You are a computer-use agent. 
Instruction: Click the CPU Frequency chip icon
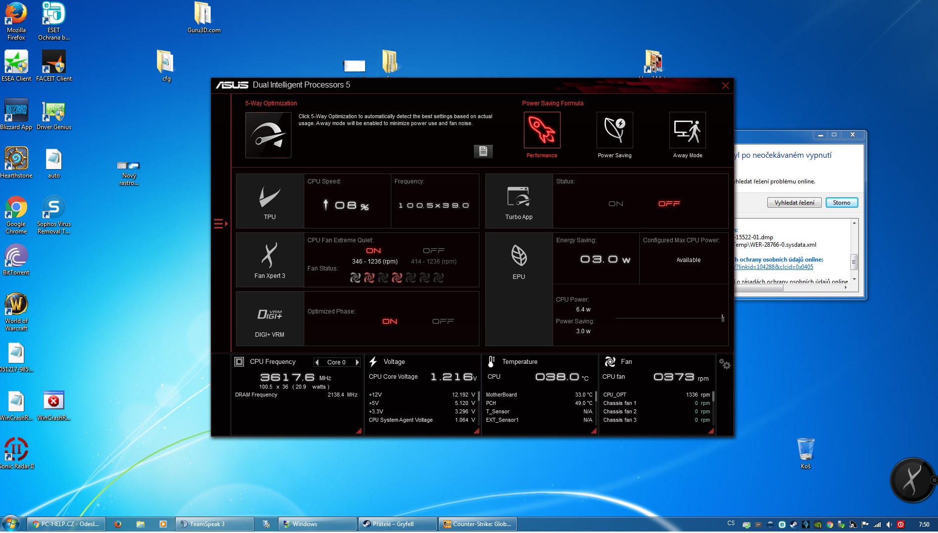(x=239, y=362)
